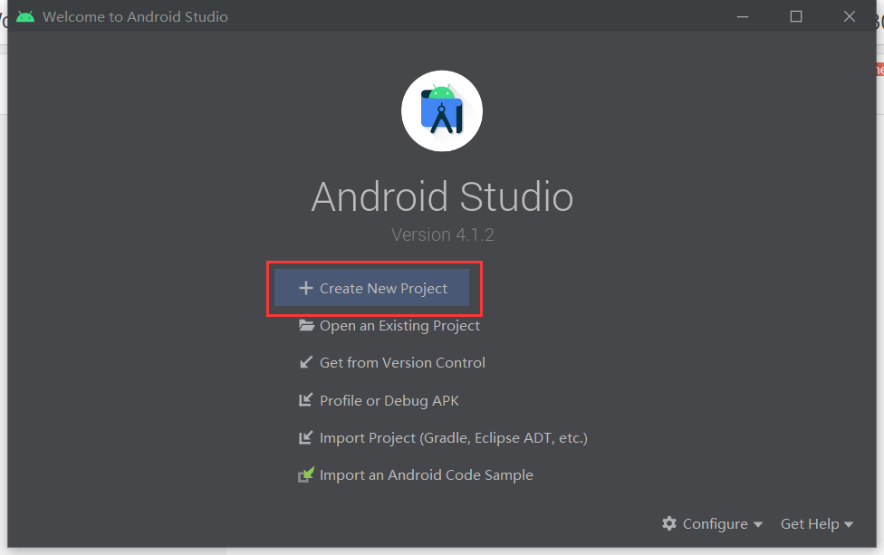Open an Existing Project link
The width and height of the screenshot is (884, 555).
pos(399,326)
